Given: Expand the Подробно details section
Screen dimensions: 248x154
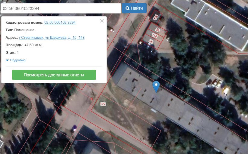Looking at the screenshot, I should click(18, 60).
